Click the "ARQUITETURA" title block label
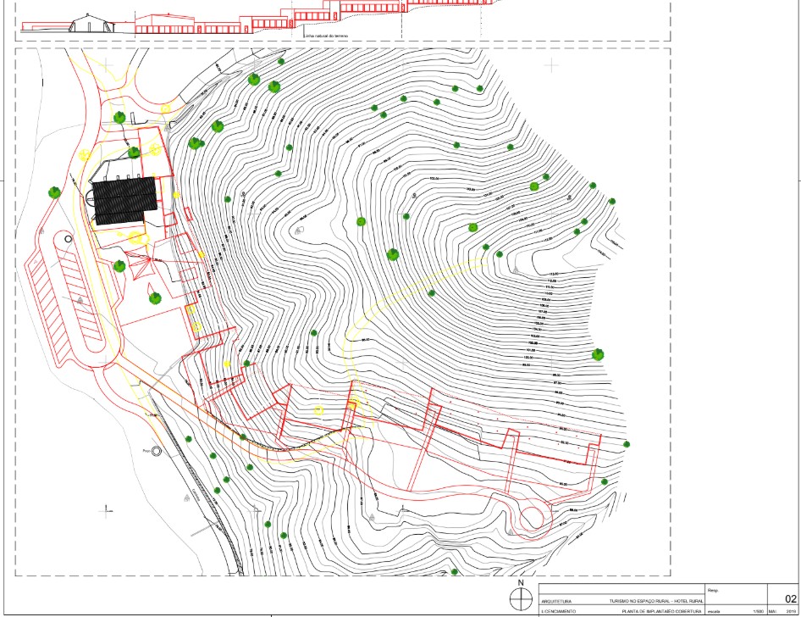Screen dimensions: 801x617 (x=556, y=602)
